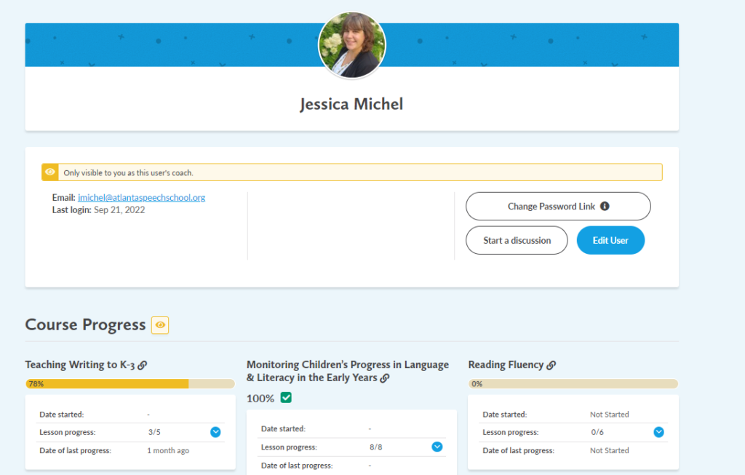Click Jessica Michel's profile photo
745x475 pixels.
[352, 45]
